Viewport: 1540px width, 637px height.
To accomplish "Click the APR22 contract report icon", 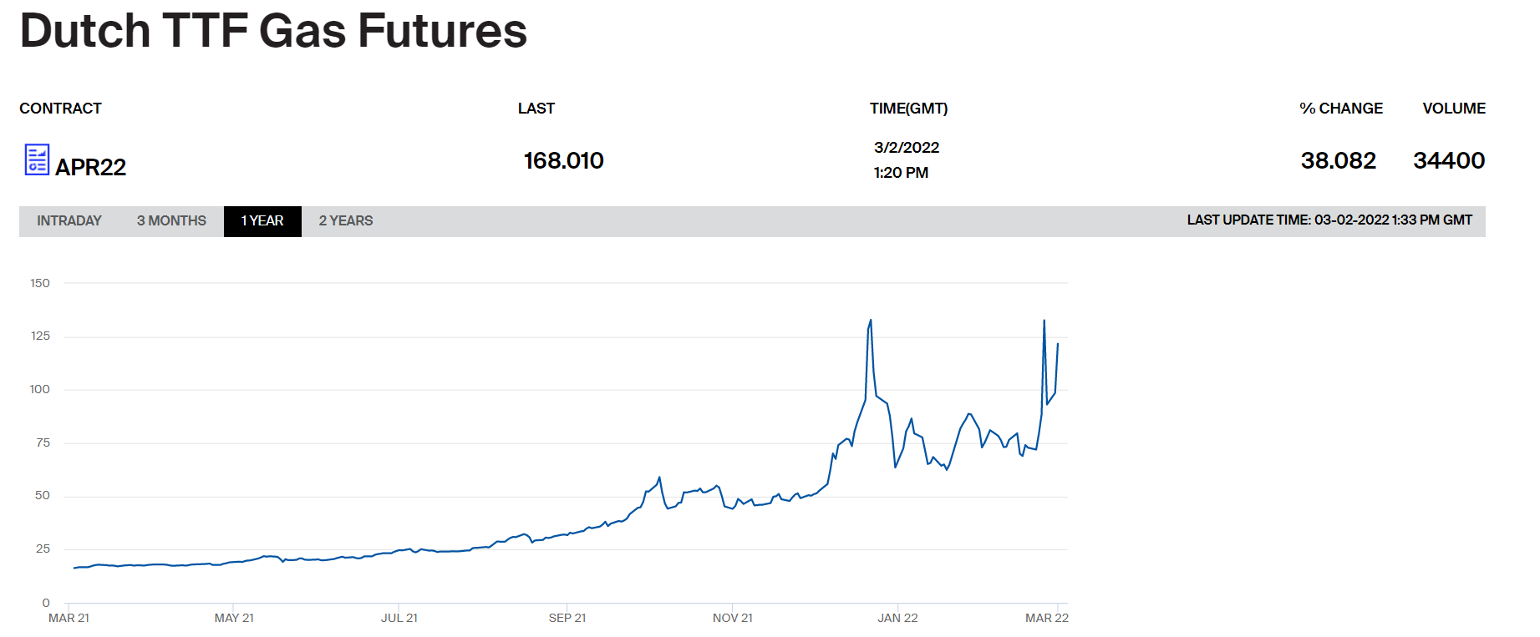I will pyautogui.click(x=37, y=159).
